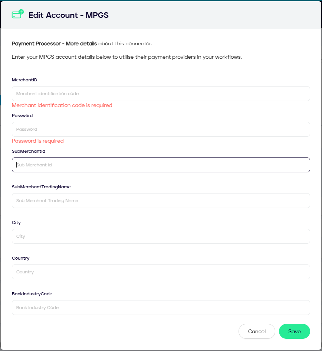Select the Sub Merchant Id input
The width and height of the screenshot is (322, 351).
pyautogui.click(x=161, y=165)
